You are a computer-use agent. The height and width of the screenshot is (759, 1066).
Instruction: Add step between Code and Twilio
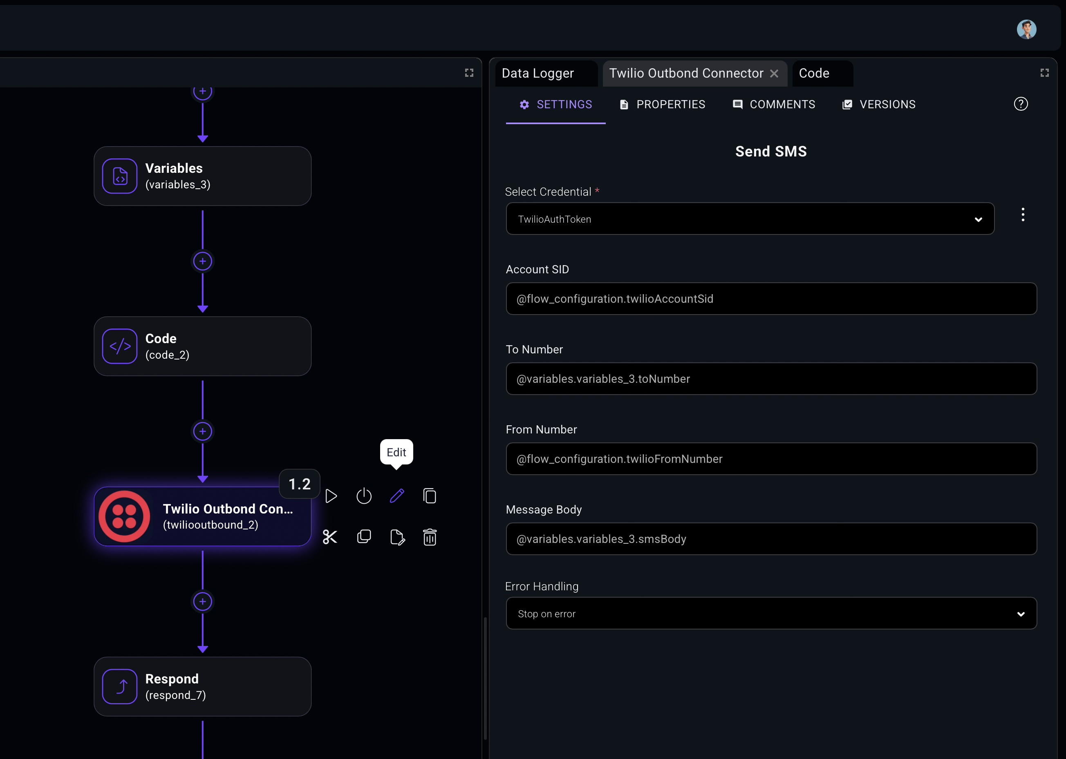coord(202,431)
